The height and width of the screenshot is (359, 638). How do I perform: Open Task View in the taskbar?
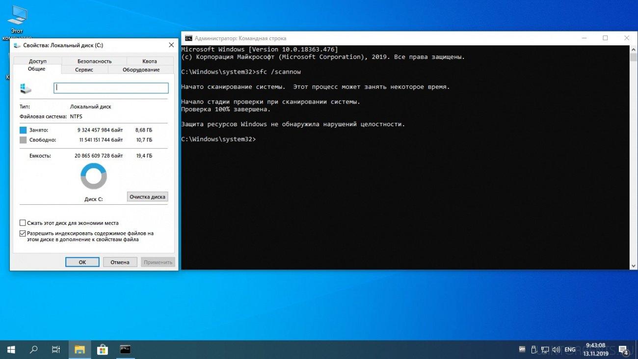56,350
